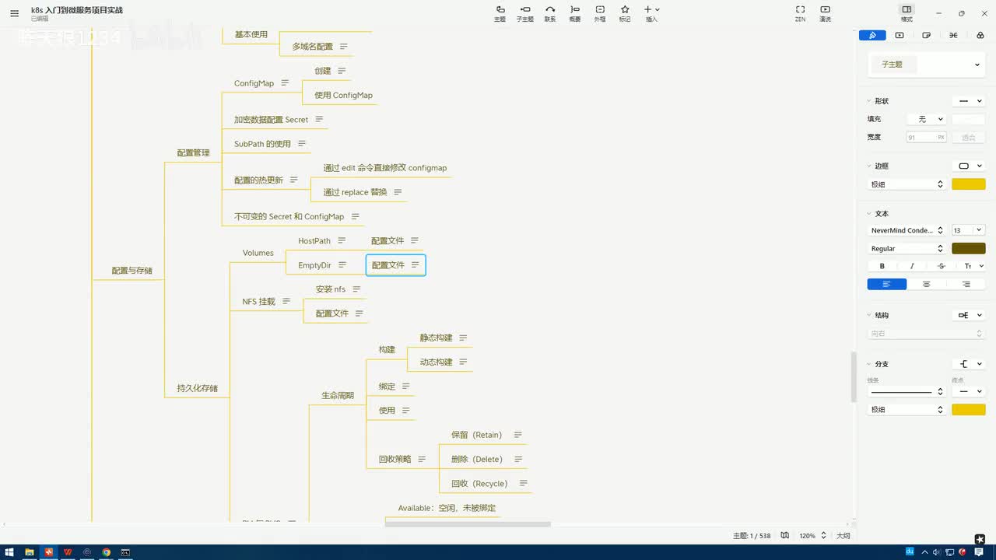The width and height of the screenshot is (996, 560).
Task: Click the yellow branch color swatch
Action: 969,409
